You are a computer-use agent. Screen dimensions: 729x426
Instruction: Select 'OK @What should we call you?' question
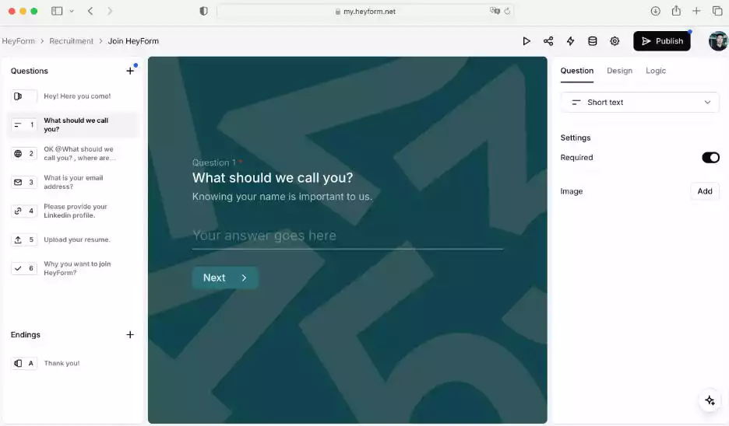pos(73,154)
